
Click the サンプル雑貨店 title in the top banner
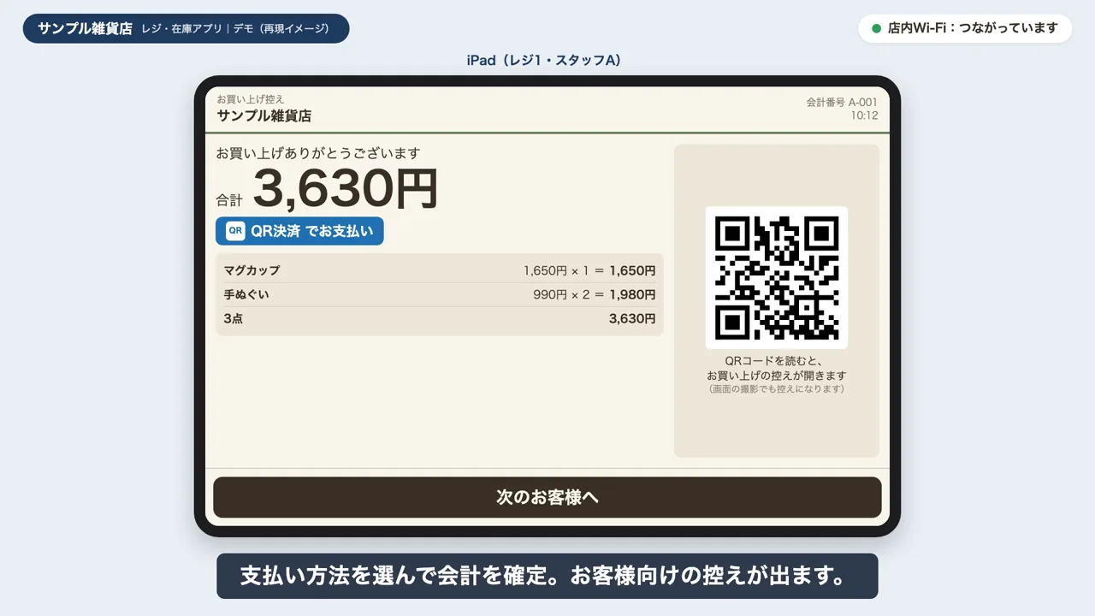[x=85, y=28]
